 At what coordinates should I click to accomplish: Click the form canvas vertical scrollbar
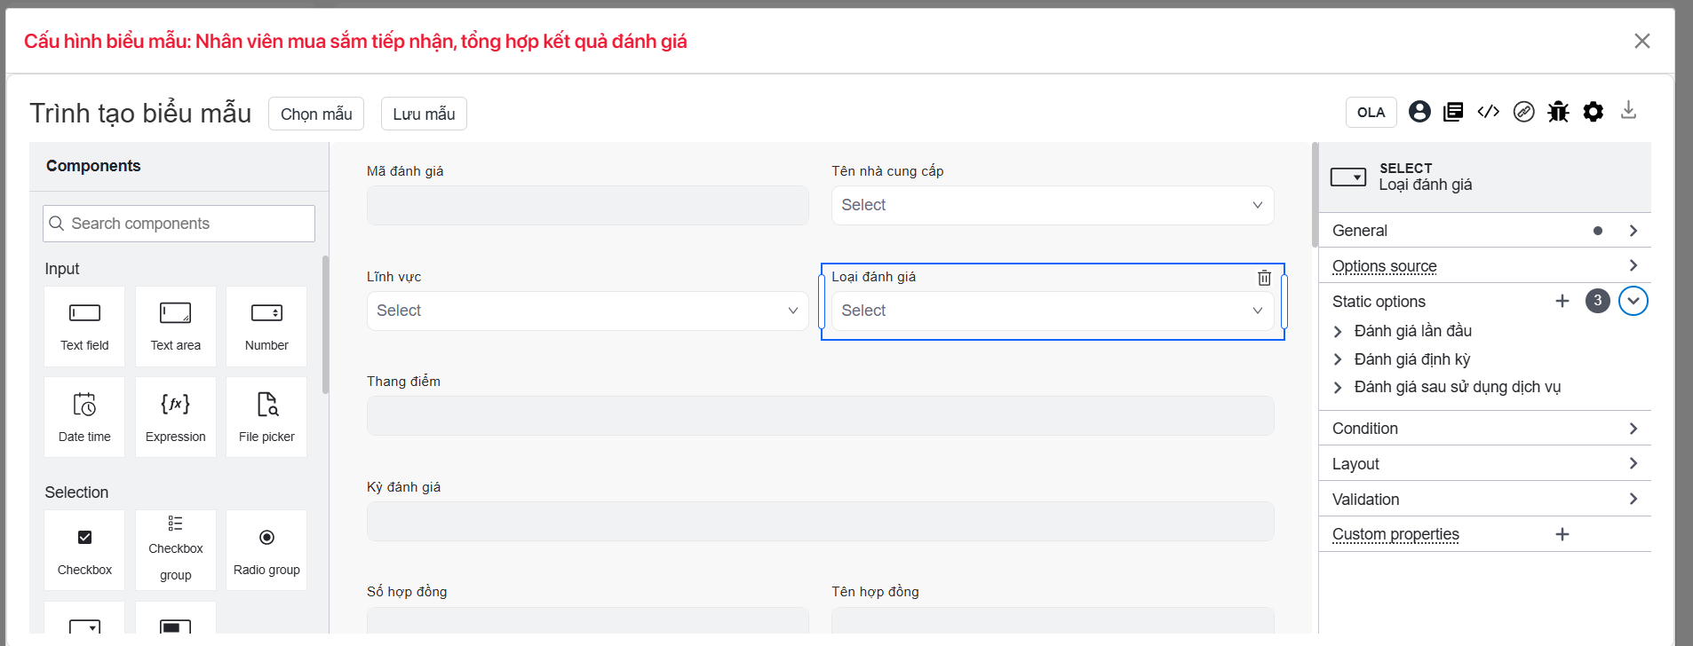click(1315, 195)
